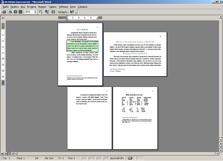This screenshot has height=161, width=223.
Task: Select the third page thumbnail with one short paragraph
Action: point(89,118)
